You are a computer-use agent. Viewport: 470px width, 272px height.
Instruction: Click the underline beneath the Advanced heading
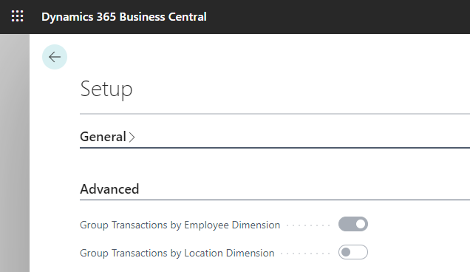pos(275,200)
